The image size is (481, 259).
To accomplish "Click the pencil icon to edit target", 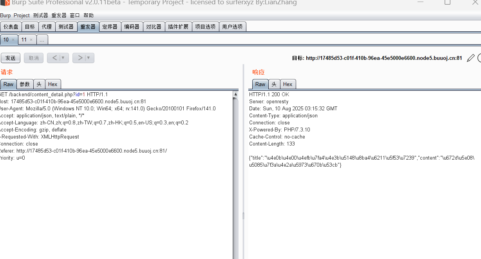I will (471, 58).
